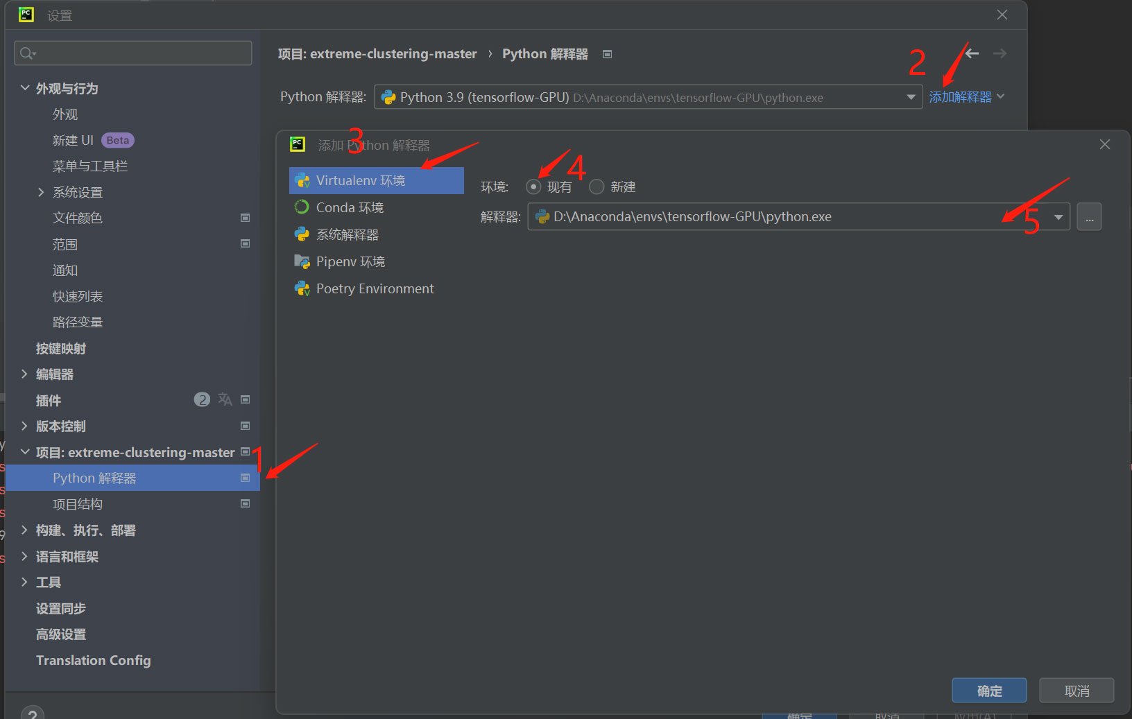Click the translate icon beside 插件
The image size is (1132, 719).
pyautogui.click(x=225, y=399)
